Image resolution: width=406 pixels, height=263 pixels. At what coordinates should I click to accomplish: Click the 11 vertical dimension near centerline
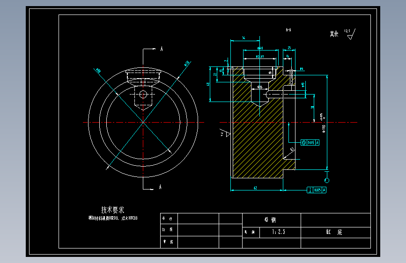click(312, 107)
